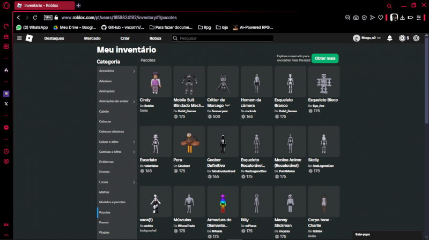Viewport: 429px width, 240px height.
Task: Open creator RedLegendDev under Skelly
Action: pos(323,166)
